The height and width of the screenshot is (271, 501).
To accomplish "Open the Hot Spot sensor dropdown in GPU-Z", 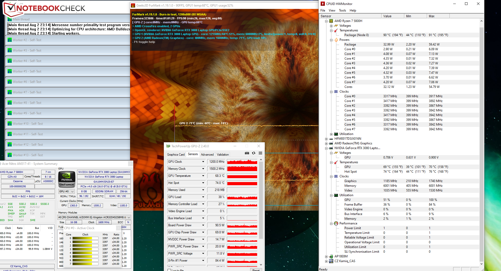I will tap(203, 183).
